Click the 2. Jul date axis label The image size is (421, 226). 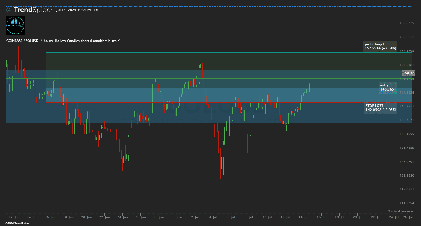pyautogui.click(x=195, y=217)
